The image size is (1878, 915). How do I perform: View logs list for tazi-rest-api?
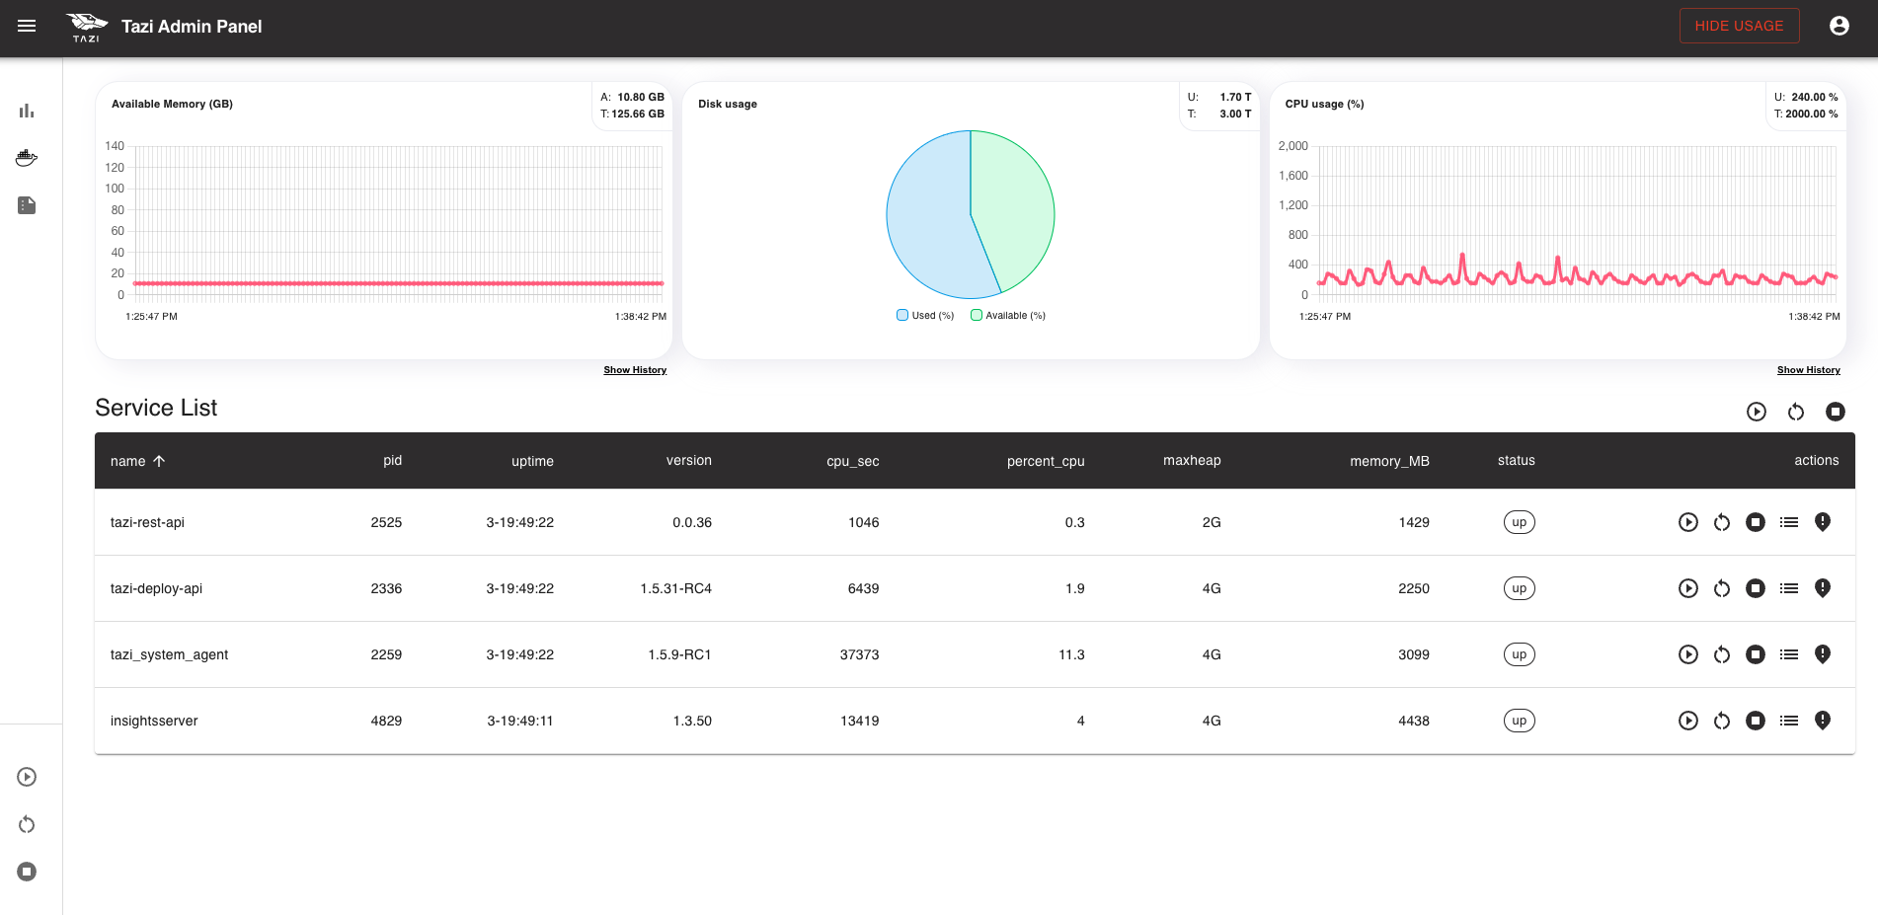click(x=1789, y=522)
